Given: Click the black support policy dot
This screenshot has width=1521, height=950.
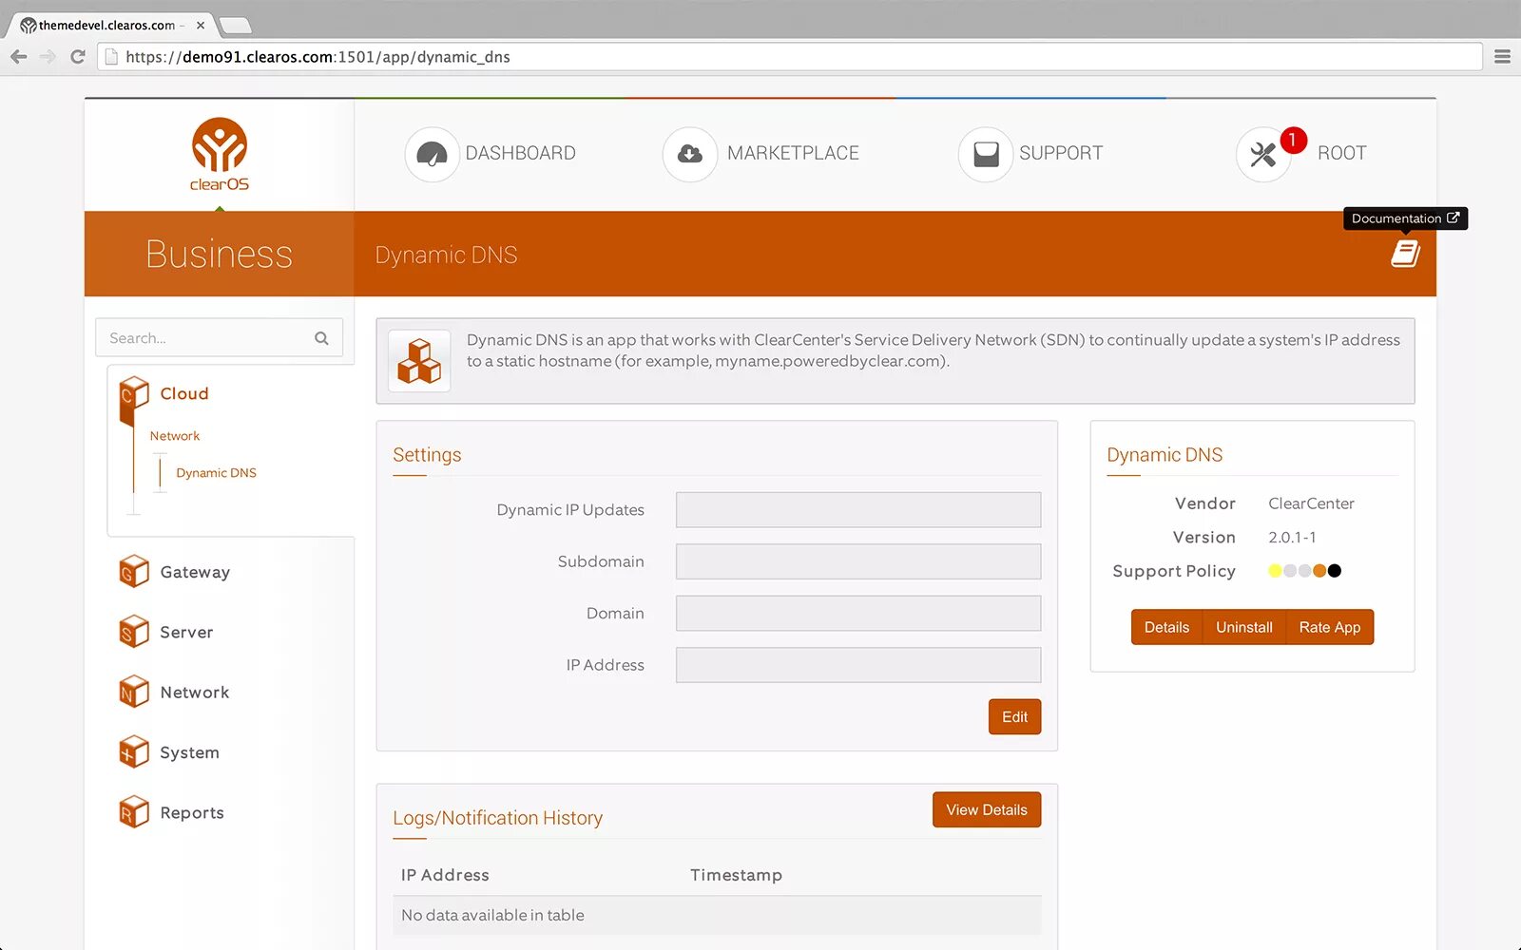Looking at the screenshot, I should (1335, 571).
